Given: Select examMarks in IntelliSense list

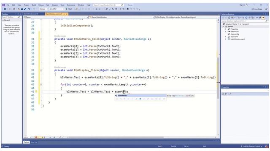Looking at the screenshot, I should pyautogui.click(x=140, y=96).
